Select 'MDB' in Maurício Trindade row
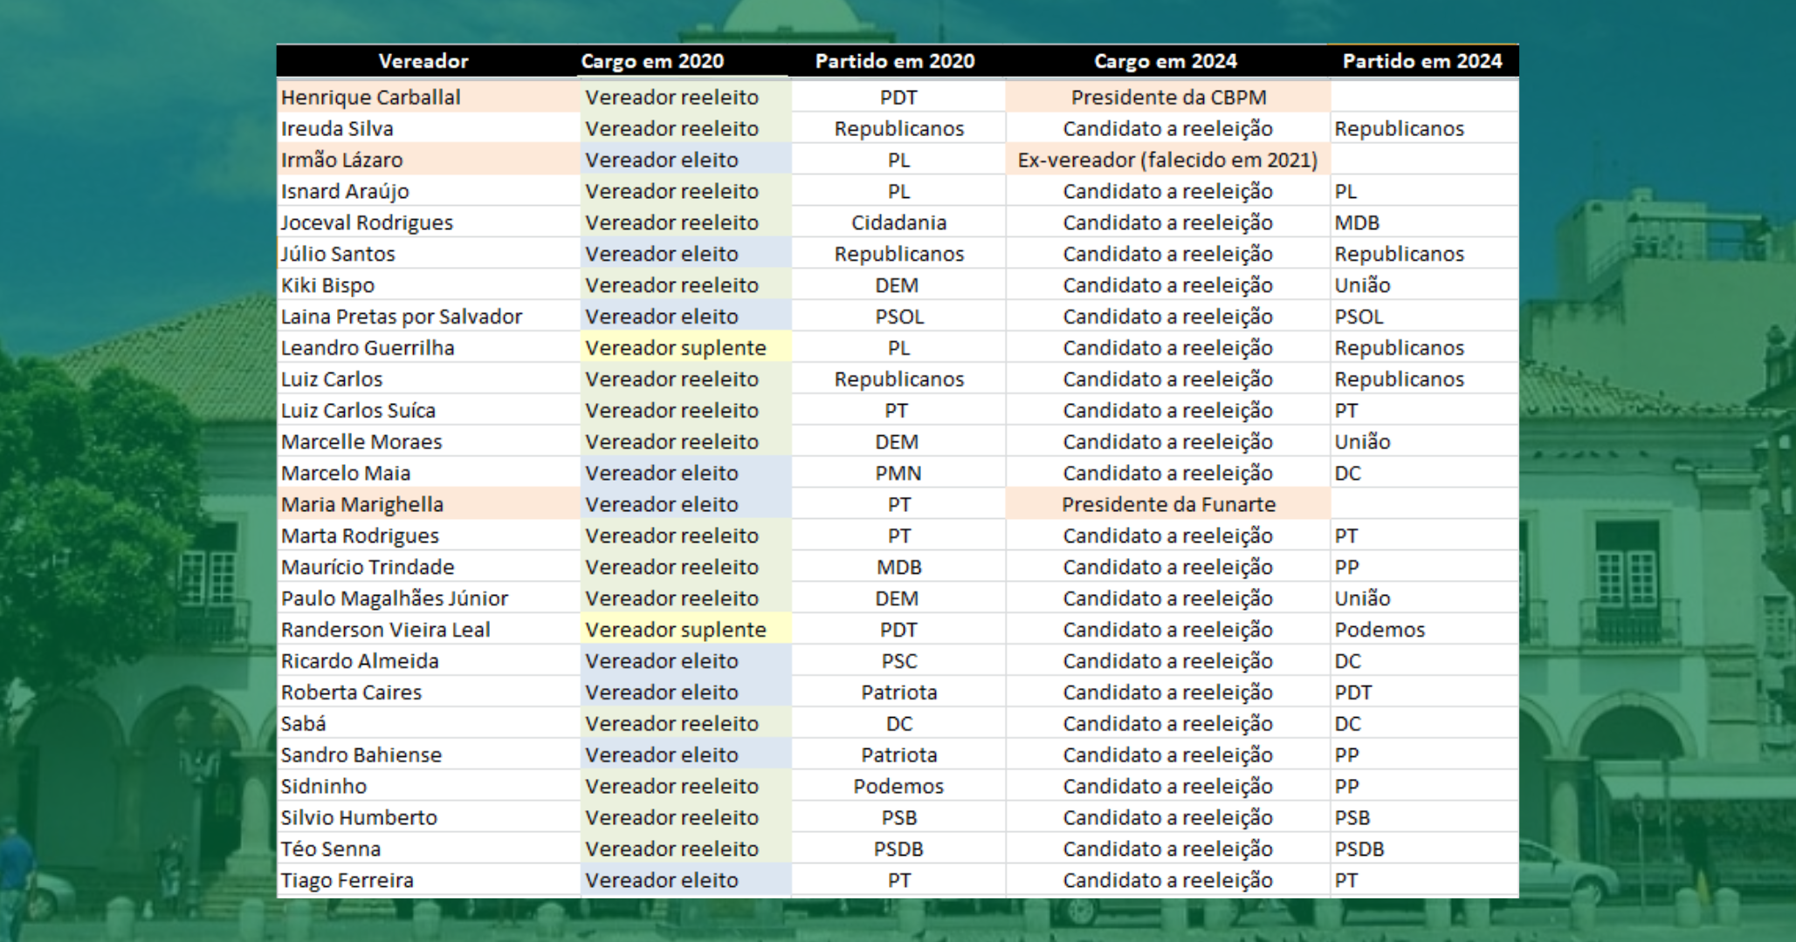This screenshot has width=1796, height=942. point(898,568)
